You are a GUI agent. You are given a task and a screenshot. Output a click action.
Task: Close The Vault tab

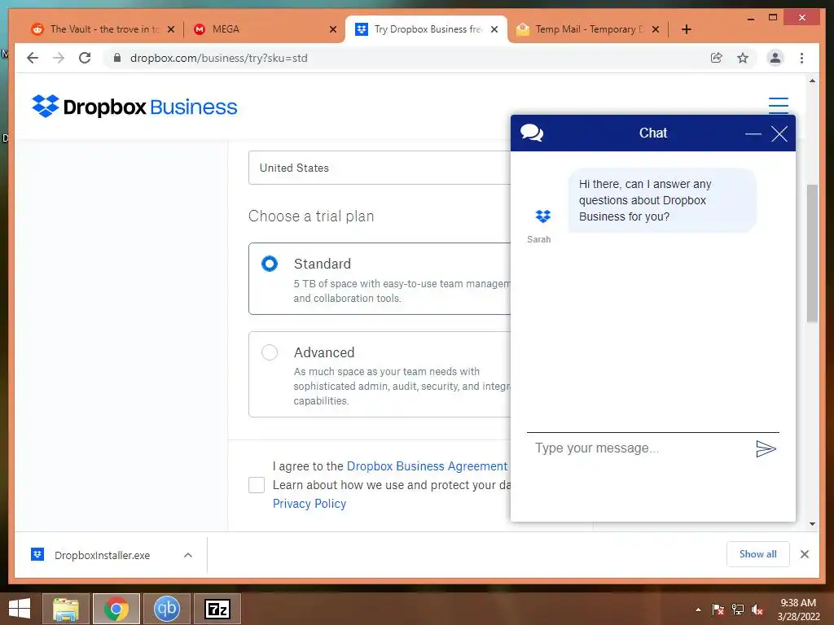(171, 29)
